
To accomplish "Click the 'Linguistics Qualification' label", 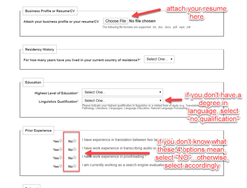I will [58, 102].
